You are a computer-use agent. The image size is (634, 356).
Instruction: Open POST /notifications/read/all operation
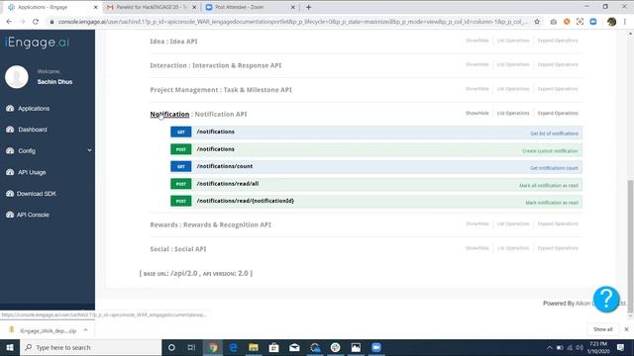[376, 184]
